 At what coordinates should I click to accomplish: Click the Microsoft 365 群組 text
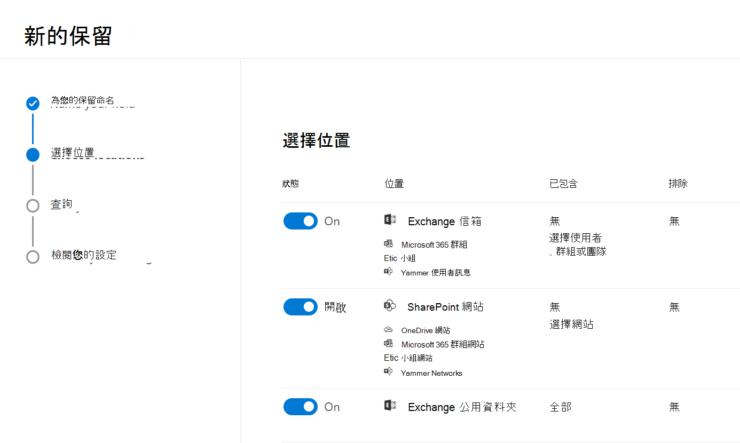[434, 244]
